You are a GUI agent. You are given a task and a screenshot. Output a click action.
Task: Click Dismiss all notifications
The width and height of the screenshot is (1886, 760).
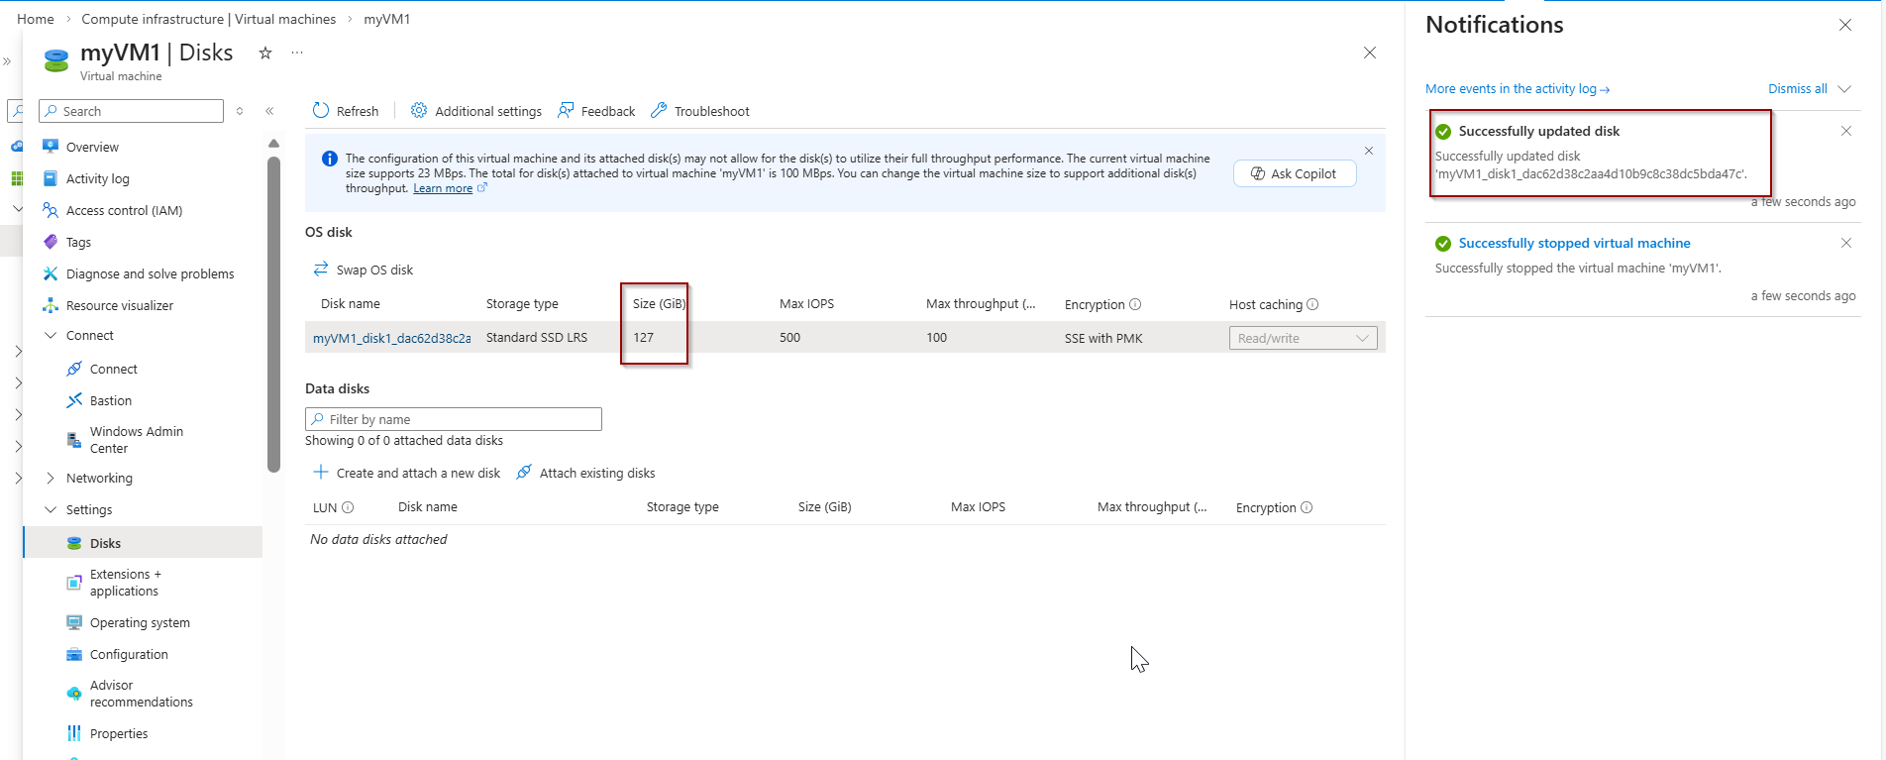click(1798, 88)
